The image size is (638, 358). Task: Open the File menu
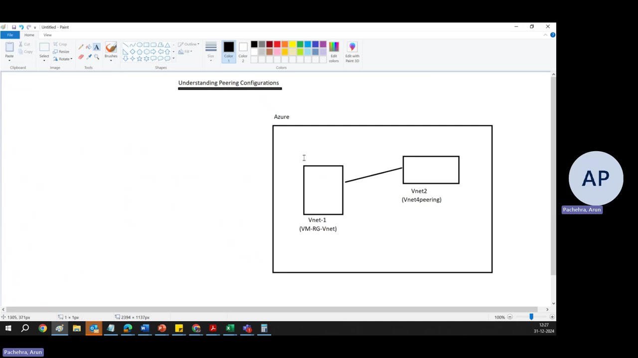click(10, 35)
